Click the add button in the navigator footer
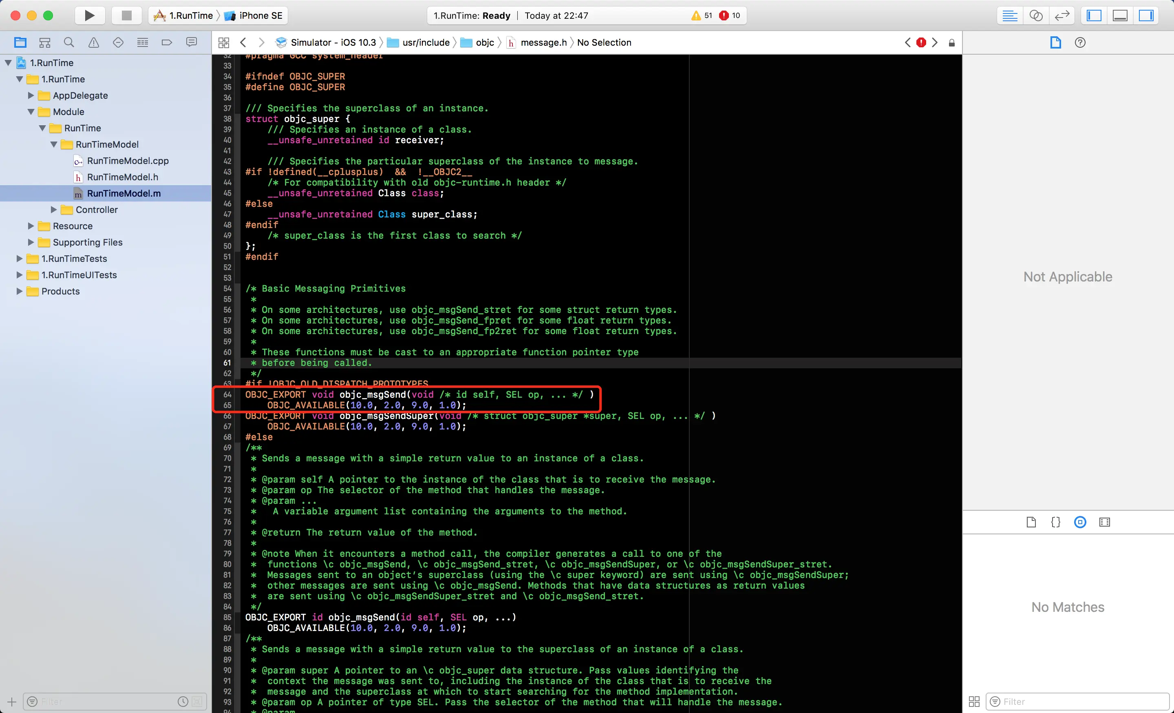Image resolution: width=1174 pixels, height=713 pixels. coord(12,702)
